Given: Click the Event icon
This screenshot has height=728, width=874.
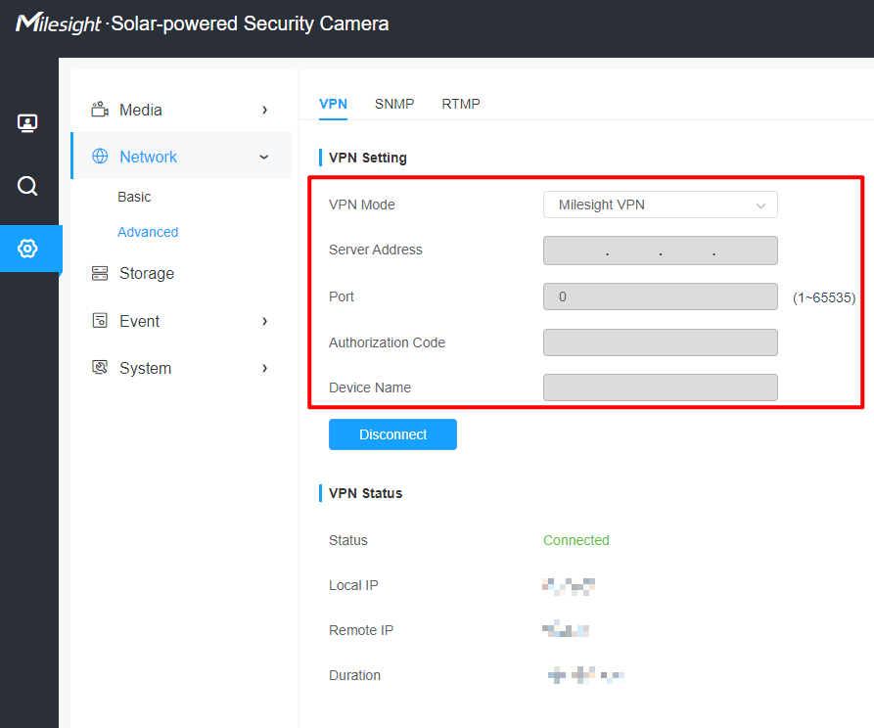Looking at the screenshot, I should (100, 321).
